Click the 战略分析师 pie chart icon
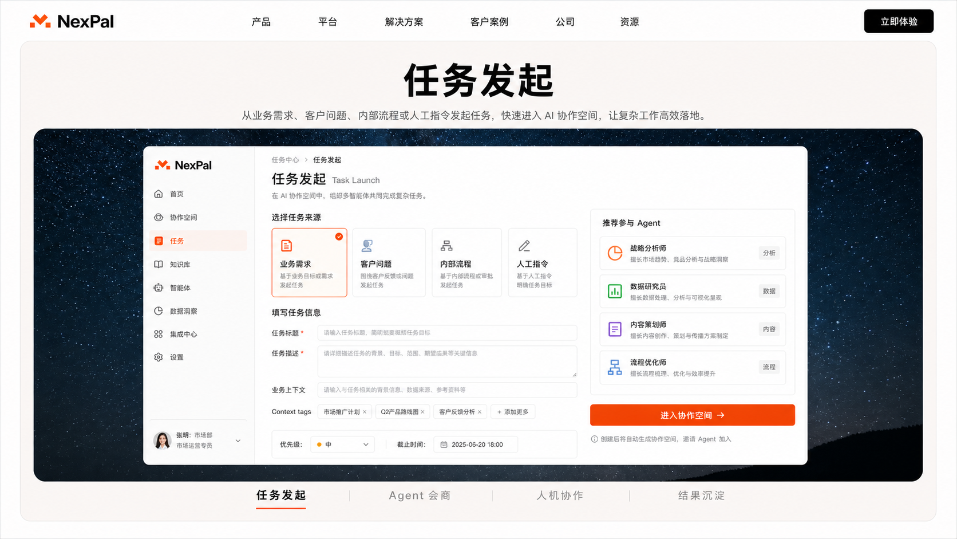Screen dimensions: 957x539 [x=615, y=253]
